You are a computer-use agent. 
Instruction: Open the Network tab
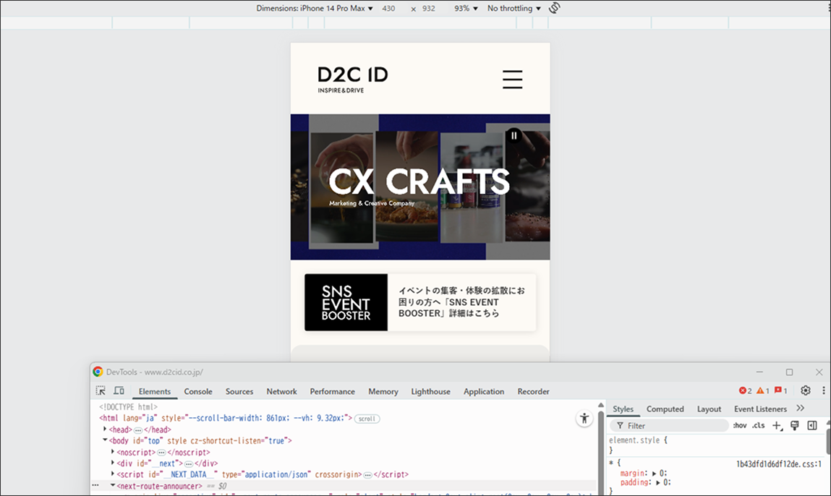point(282,392)
